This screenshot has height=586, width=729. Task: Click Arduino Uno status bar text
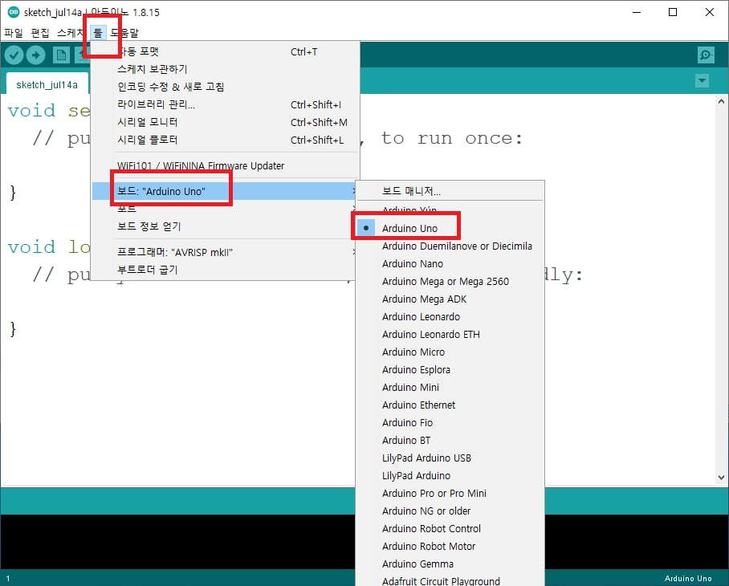point(688,578)
